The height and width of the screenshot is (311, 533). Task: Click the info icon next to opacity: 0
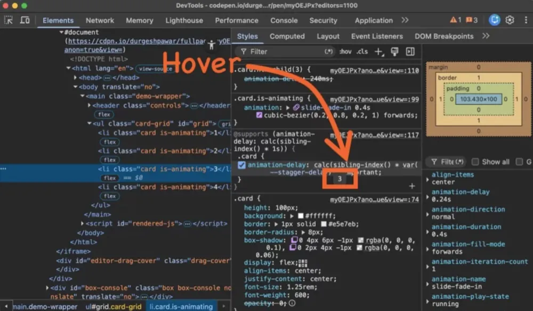click(292, 303)
